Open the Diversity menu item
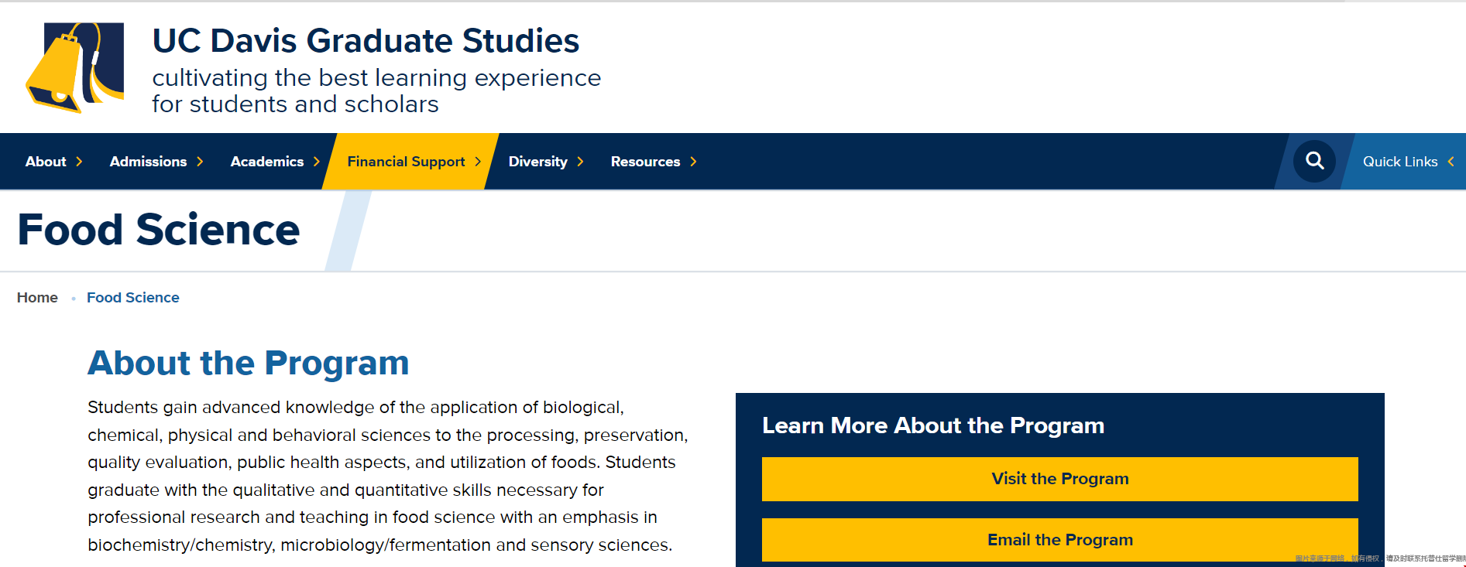Screen dimensions: 1466x567 [537, 162]
